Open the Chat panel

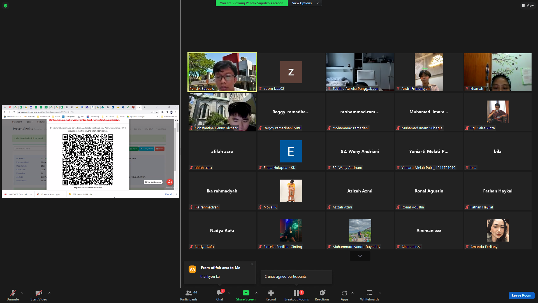(220, 295)
